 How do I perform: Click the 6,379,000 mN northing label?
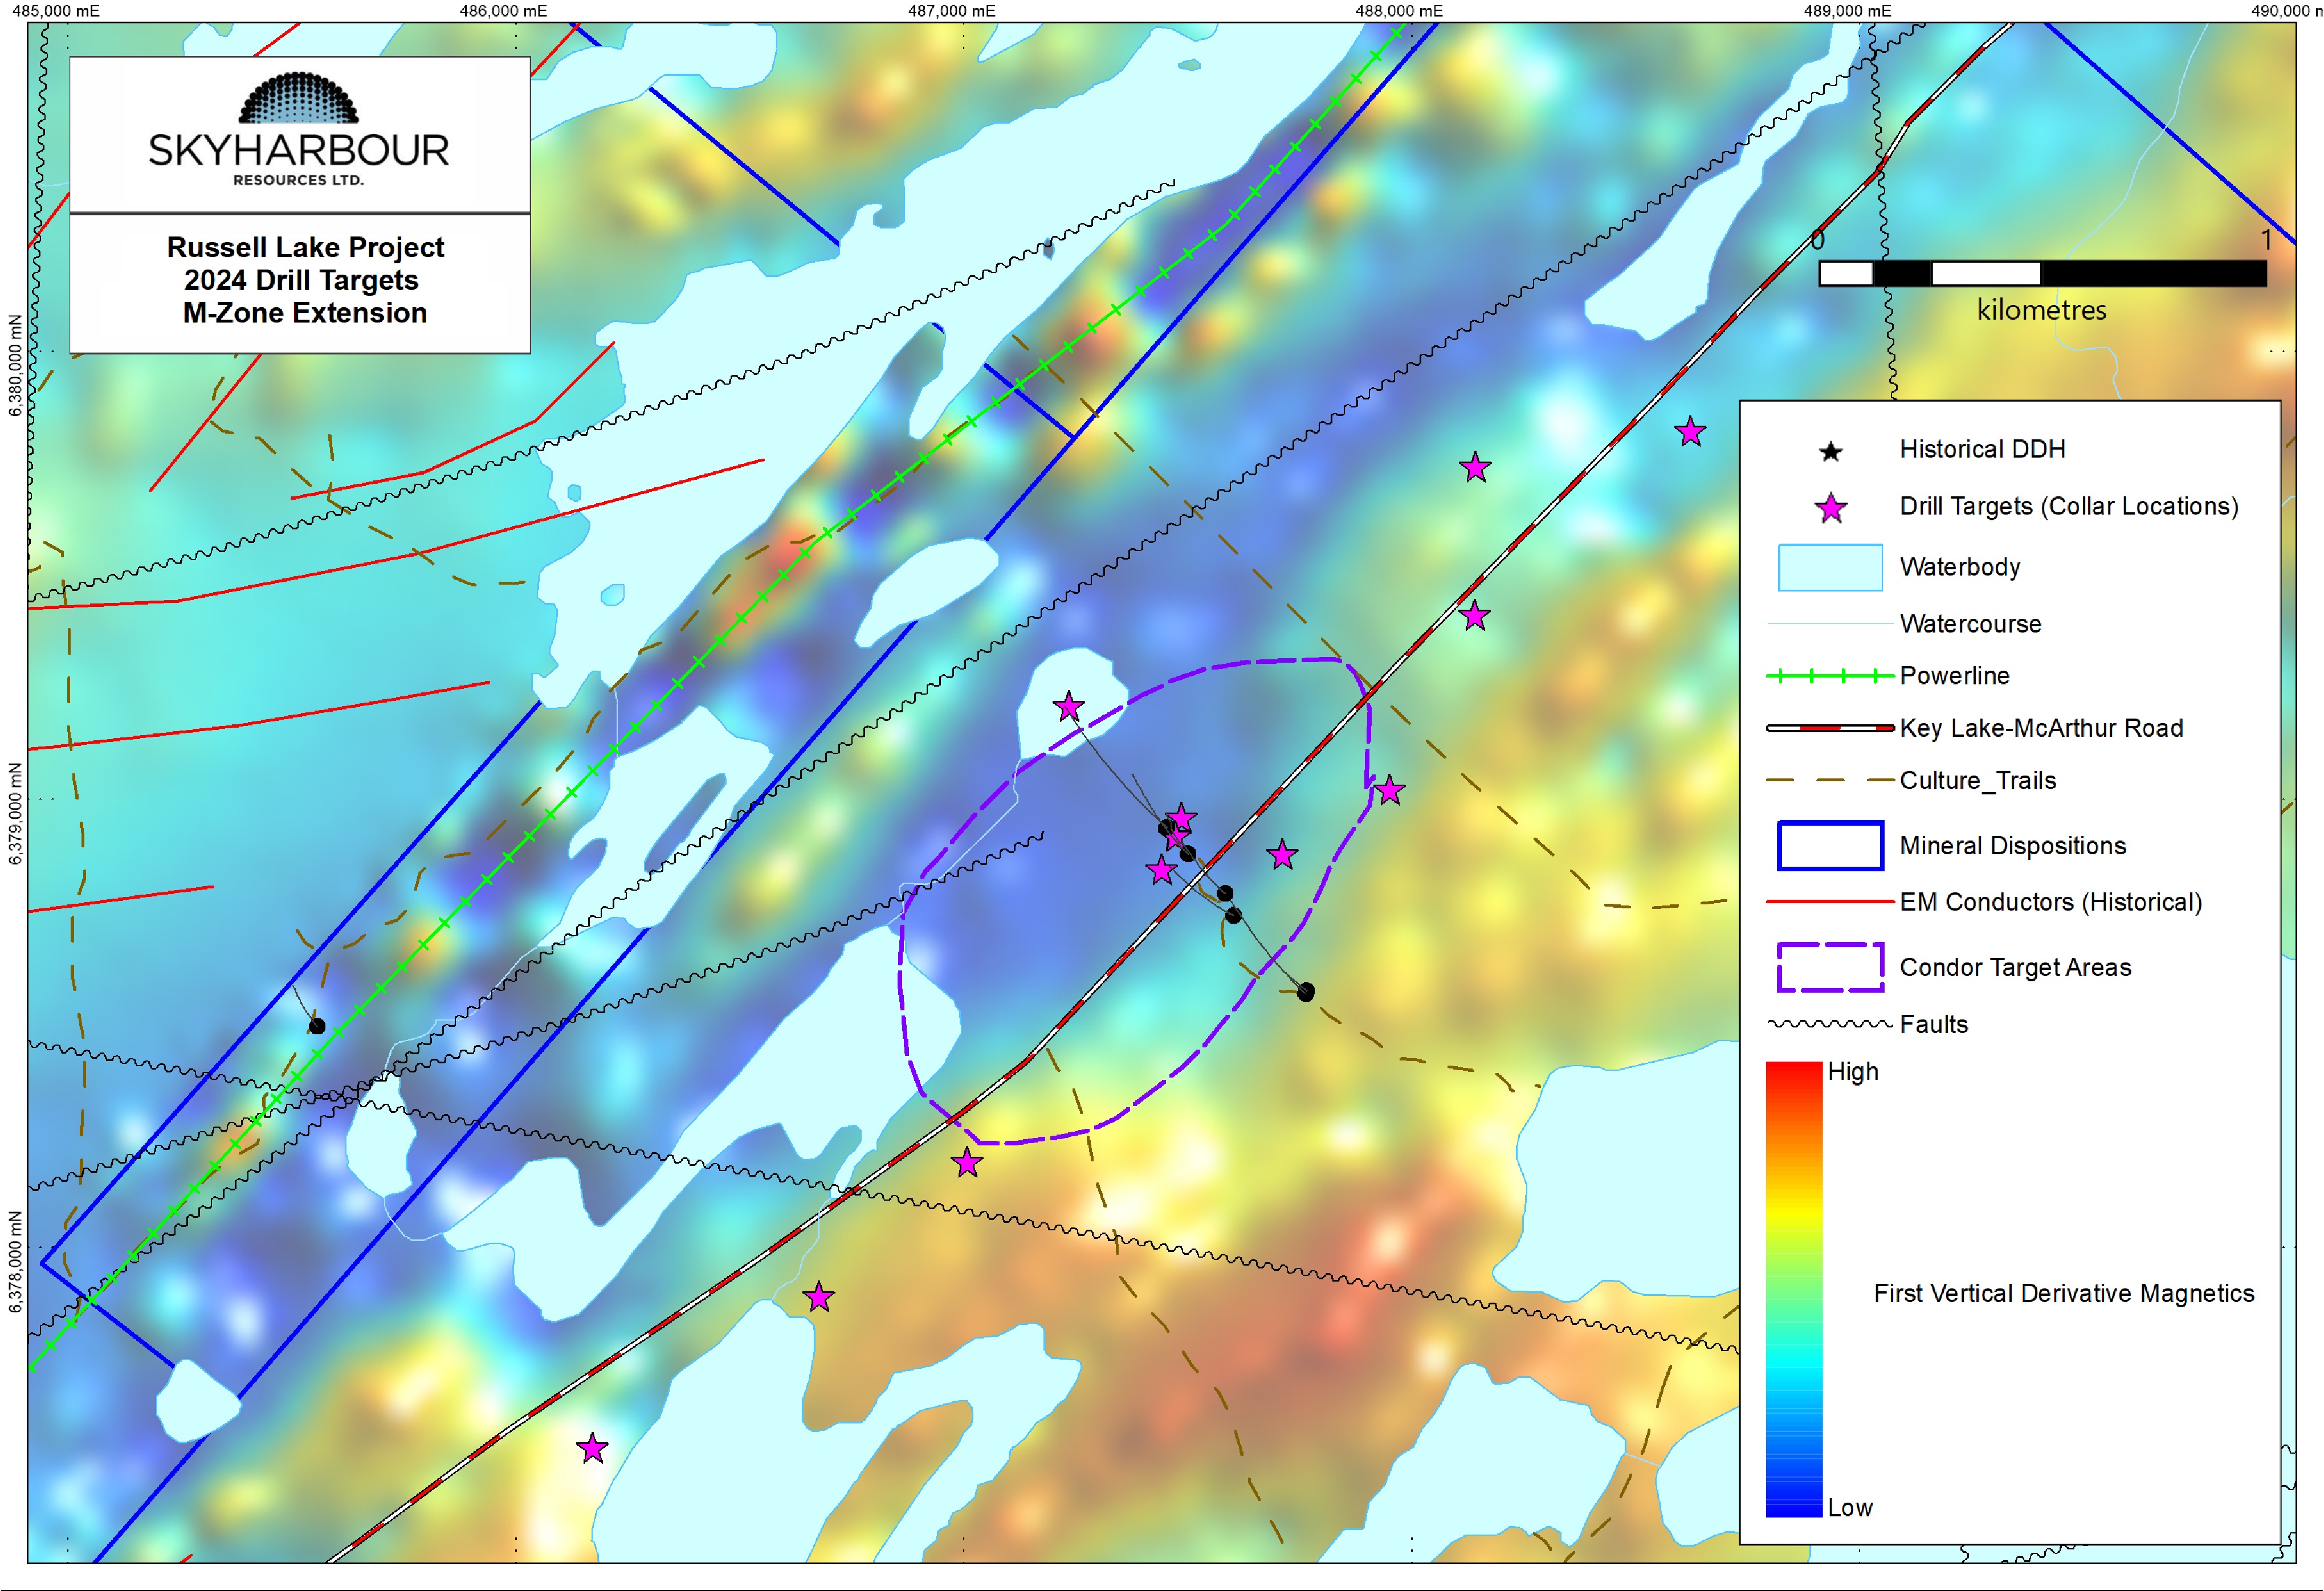tap(14, 814)
